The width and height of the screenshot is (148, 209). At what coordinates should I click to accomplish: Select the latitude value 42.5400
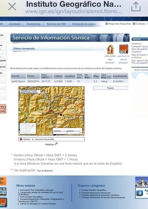click(58, 81)
